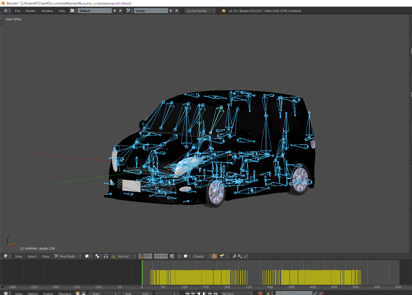Image resolution: width=412 pixels, height=295 pixels.
Task: Click the End frame field in timeline
Action: (137, 293)
